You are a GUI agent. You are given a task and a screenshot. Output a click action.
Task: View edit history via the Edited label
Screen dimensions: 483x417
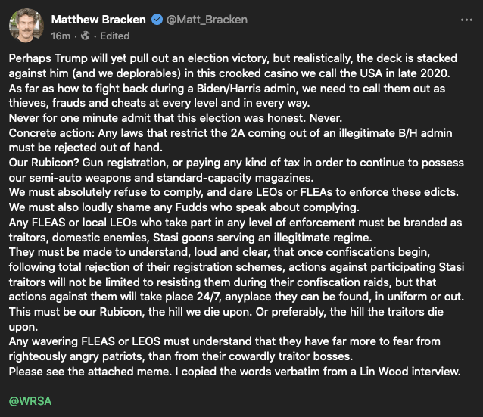pos(114,36)
